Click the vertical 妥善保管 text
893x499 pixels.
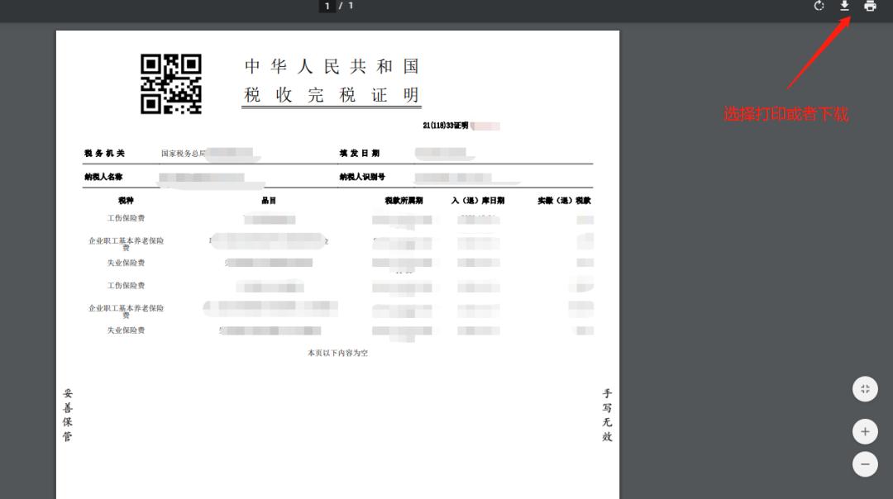(x=67, y=416)
